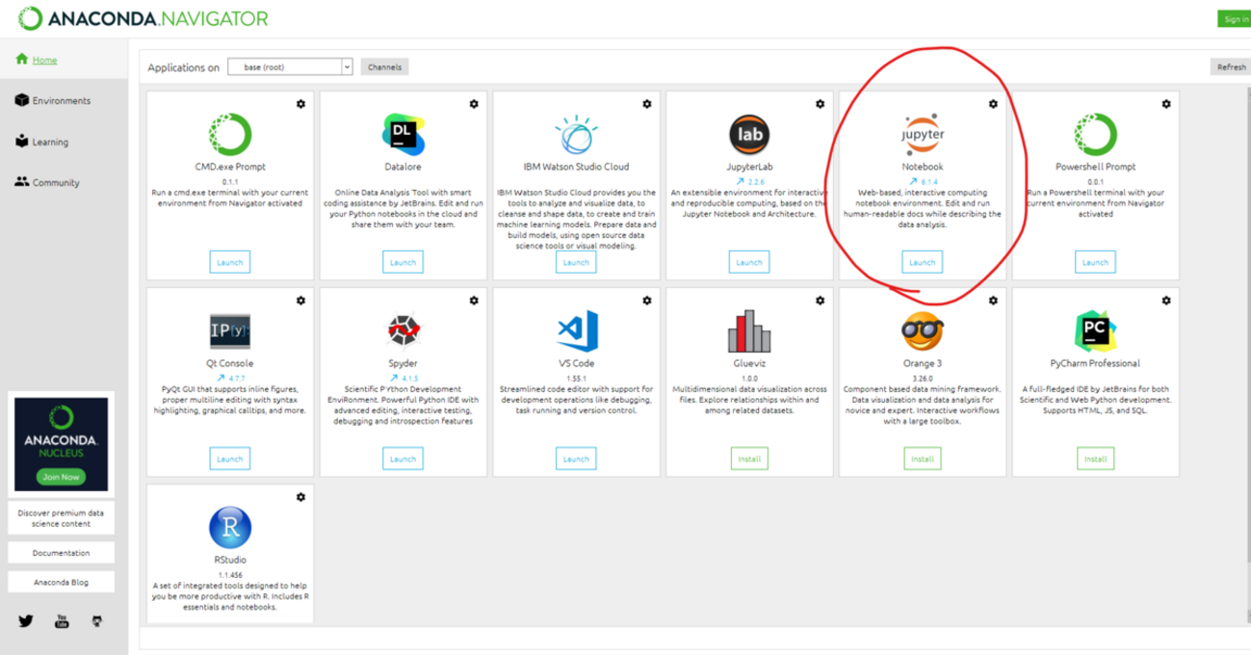Open Anaconda GitHub page icon
This screenshot has width=1251, height=655.
pyautogui.click(x=96, y=621)
